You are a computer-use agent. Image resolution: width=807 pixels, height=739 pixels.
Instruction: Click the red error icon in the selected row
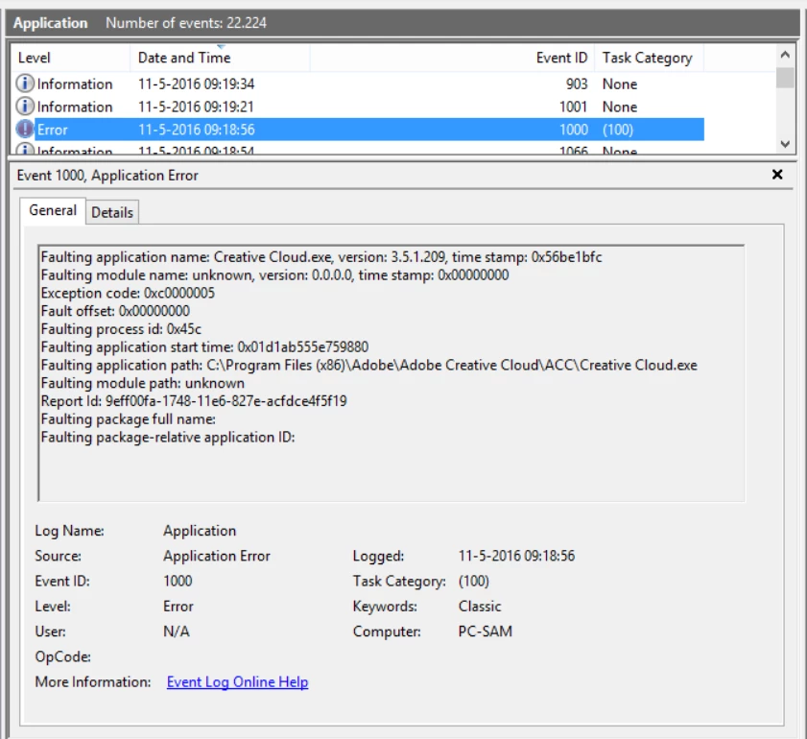click(25, 130)
